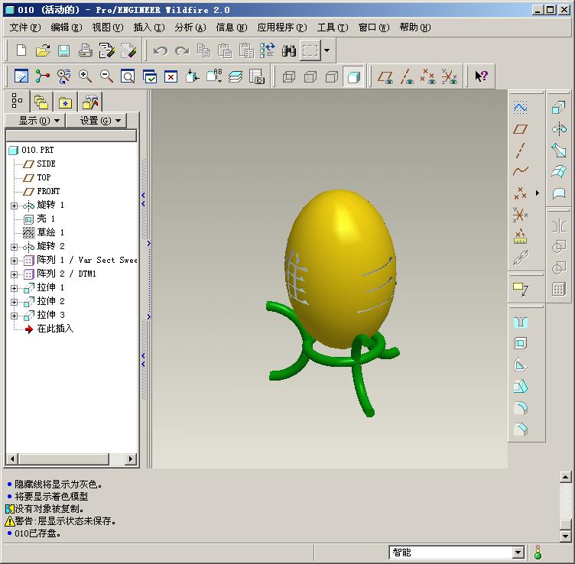Click the Refit view icon
This screenshot has height=564, width=575.
click(x=128, y=76)
